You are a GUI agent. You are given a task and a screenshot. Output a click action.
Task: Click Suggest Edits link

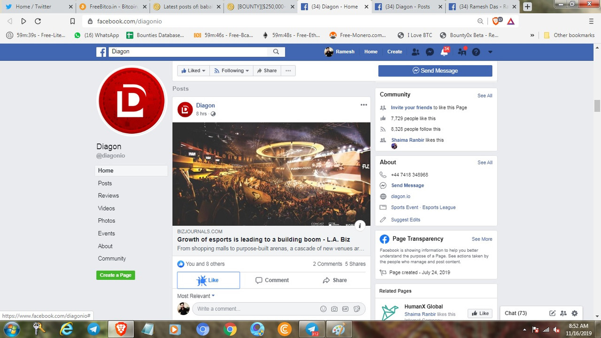[406, 220]
